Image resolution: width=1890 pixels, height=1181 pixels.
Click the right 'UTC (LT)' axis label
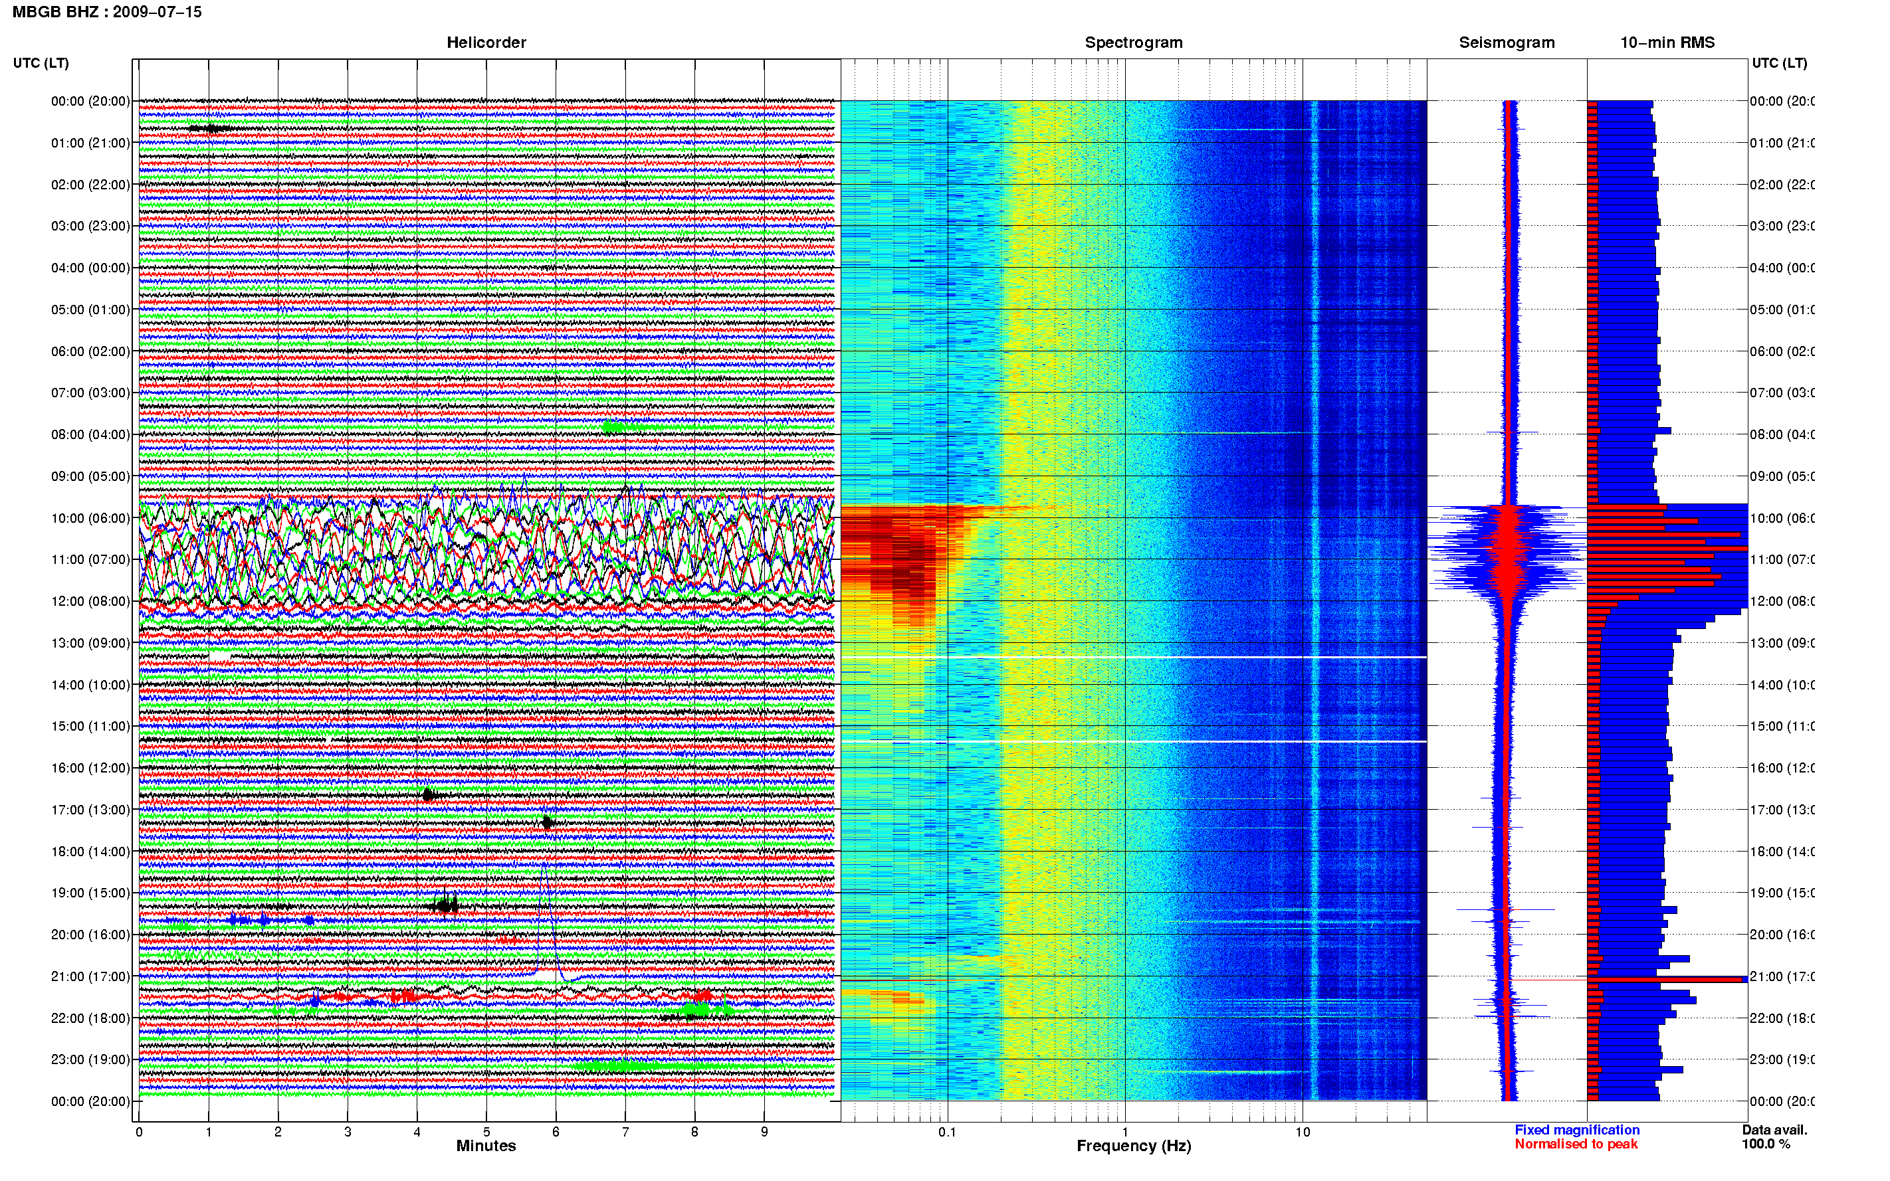click(1779, 62)
